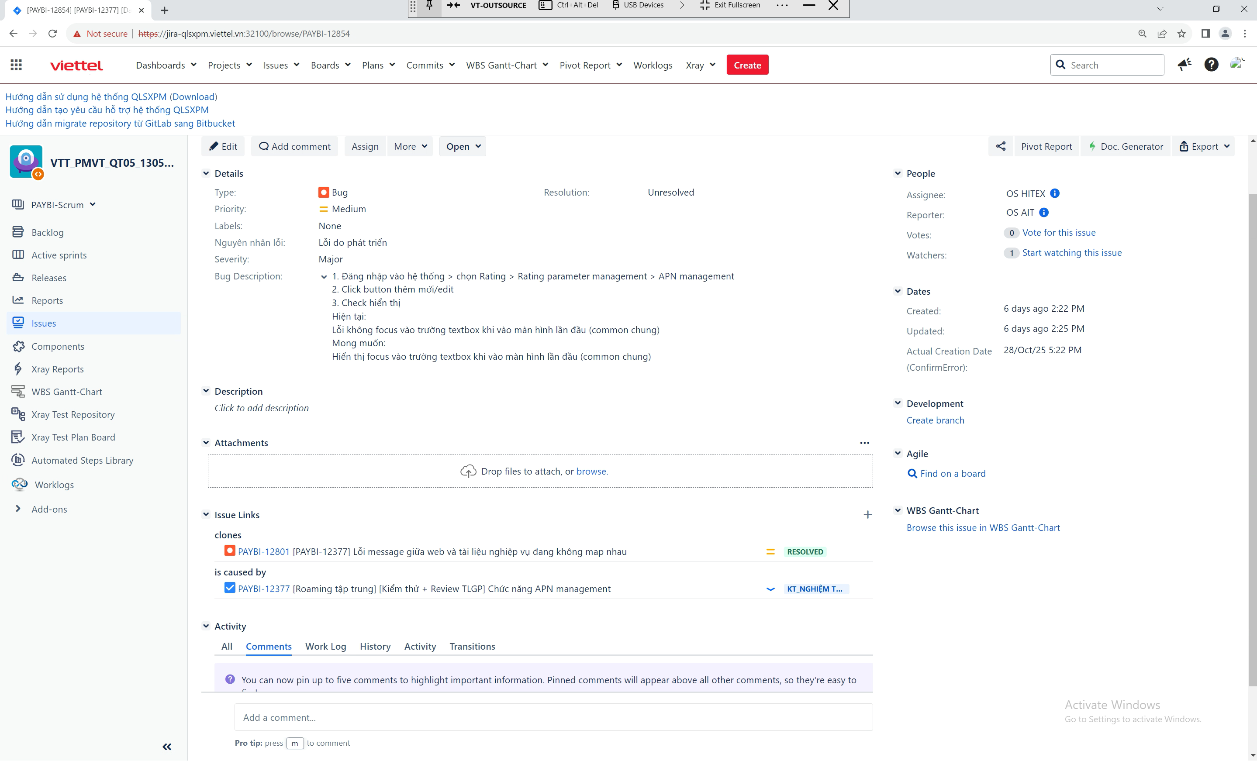Open the Boards menu

(x=330, y=65)
